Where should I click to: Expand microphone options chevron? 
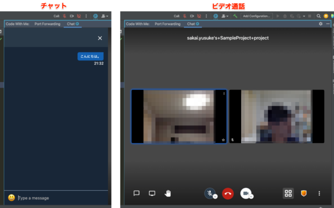215,197
